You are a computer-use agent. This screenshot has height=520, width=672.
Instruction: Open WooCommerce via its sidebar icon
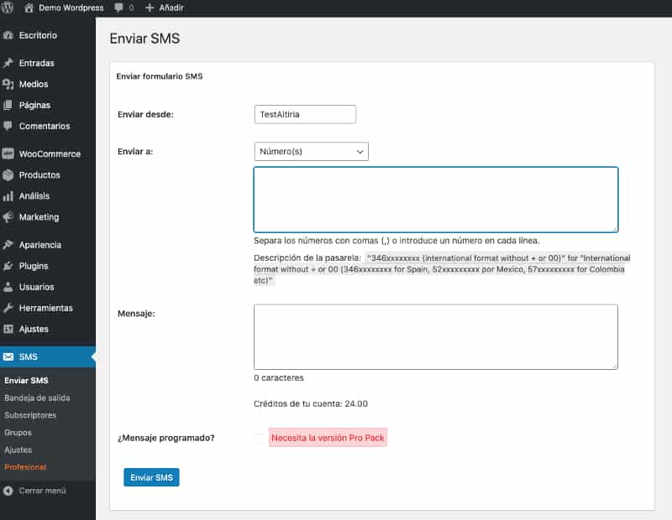(x=8, y=154)
